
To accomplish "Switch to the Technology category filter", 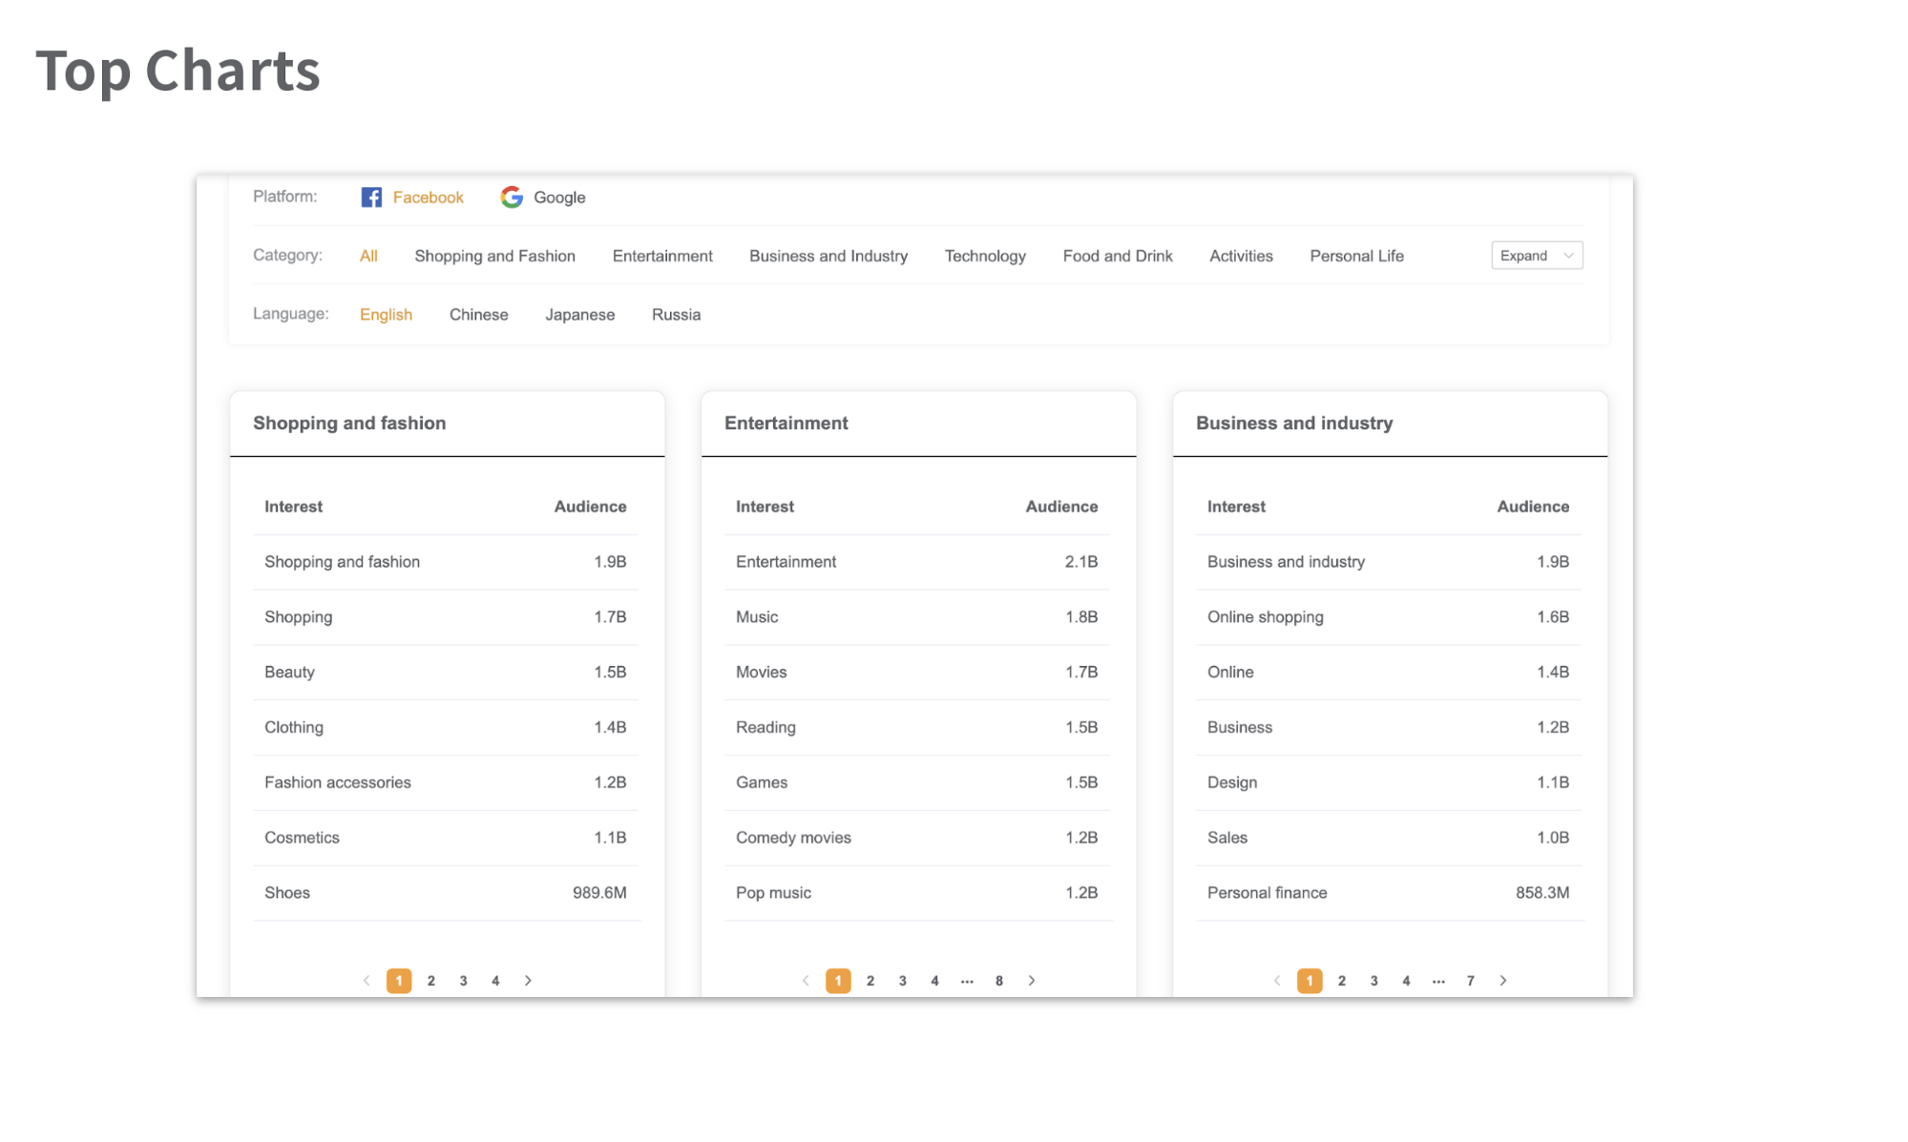I will pyautogui.click(x=985, y=255).
